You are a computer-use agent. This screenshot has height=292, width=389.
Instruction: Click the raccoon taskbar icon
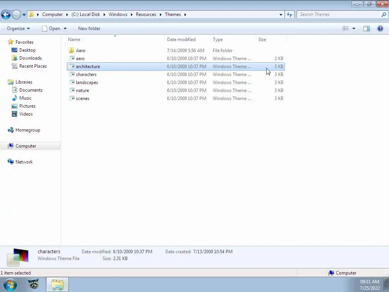(x=33, y=284)
